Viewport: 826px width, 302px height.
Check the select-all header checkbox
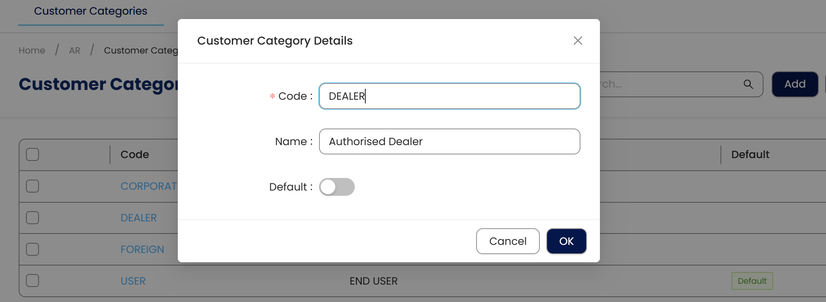[32, 154]
